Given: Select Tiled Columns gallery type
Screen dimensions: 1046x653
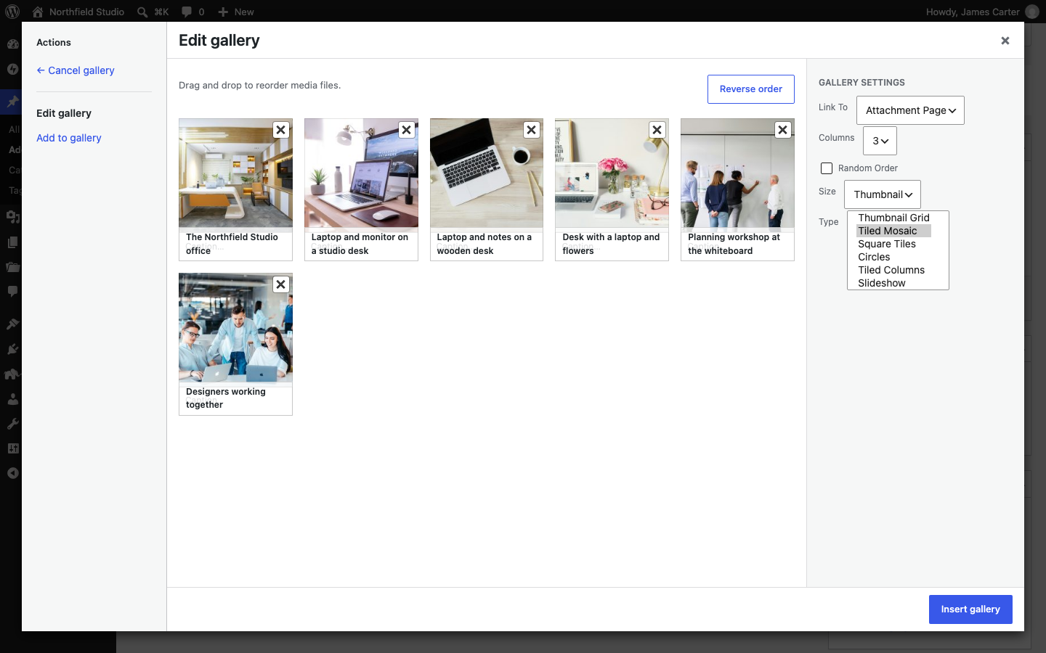Looking at the screenshot, I should [893, 270].
